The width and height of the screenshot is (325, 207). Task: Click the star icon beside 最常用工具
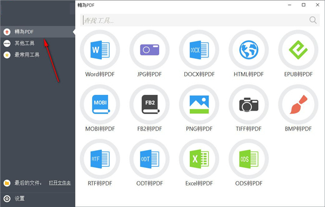(7, 55)
